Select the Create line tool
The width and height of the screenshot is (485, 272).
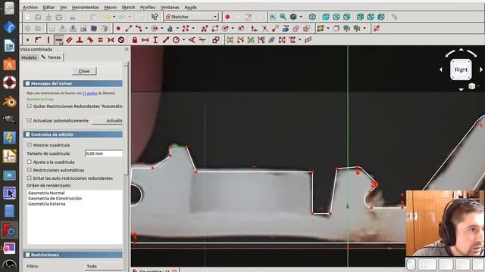pyautogui.click(x=129, y=29)
